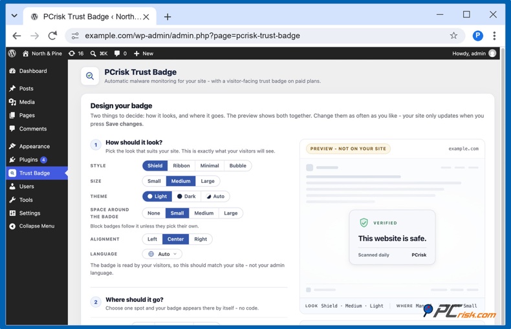Image resolution: width=511 pixels, height=329 pixels.
Task: Select the Ribbon badge style
Action: point(181,165)
